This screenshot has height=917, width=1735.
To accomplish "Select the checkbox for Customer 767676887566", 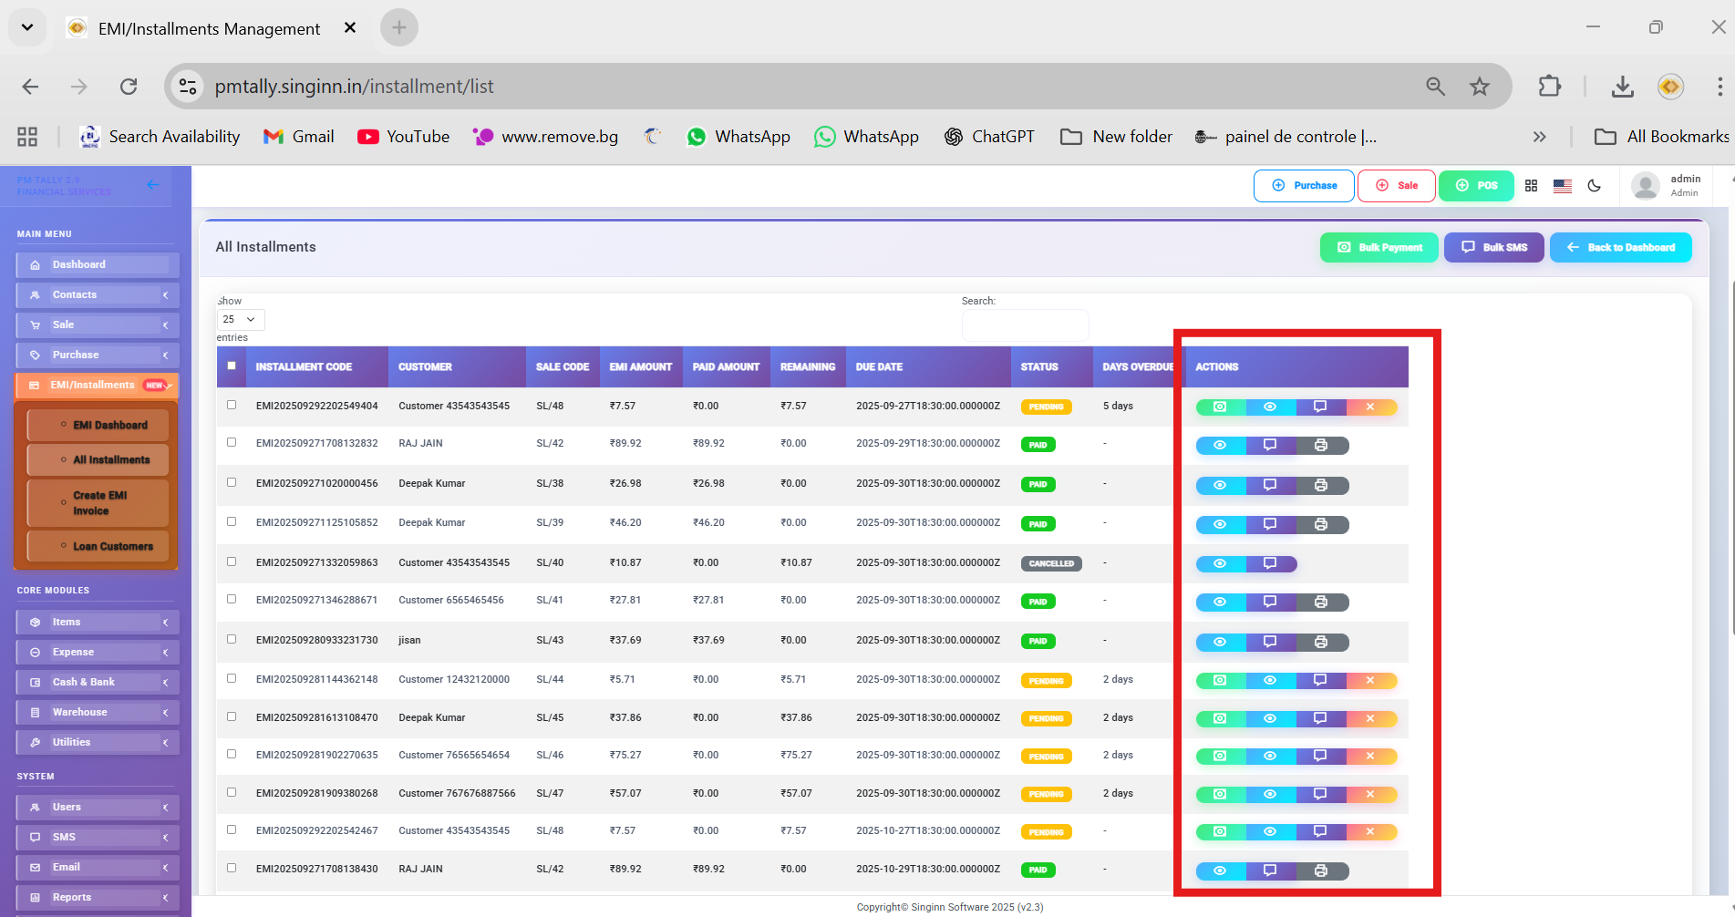I will coord(232,792).
